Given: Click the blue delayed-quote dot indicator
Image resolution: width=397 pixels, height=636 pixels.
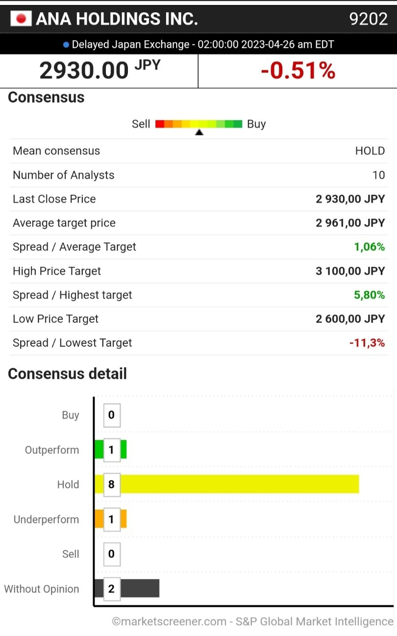Looking at the screenshot, I should click(x=66, y=45).
